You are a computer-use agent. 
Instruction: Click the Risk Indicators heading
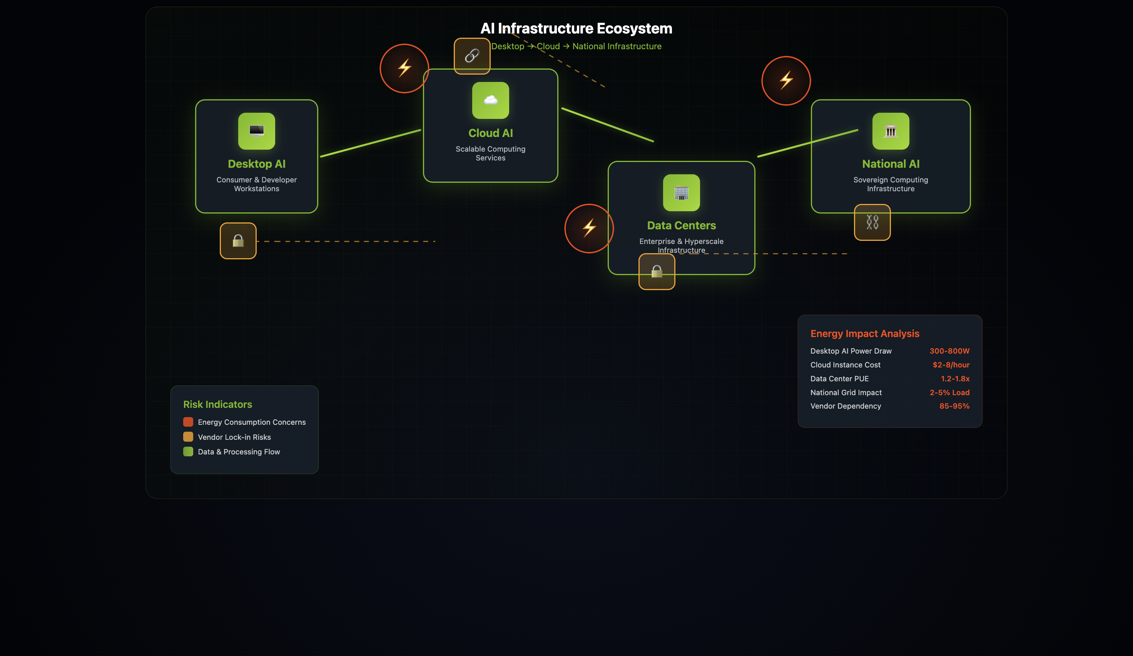[x=217, y=404]
